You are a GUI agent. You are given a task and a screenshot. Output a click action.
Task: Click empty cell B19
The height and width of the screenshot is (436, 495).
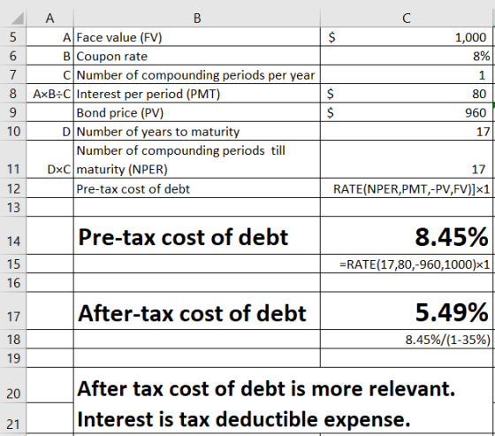pos(197,358)
